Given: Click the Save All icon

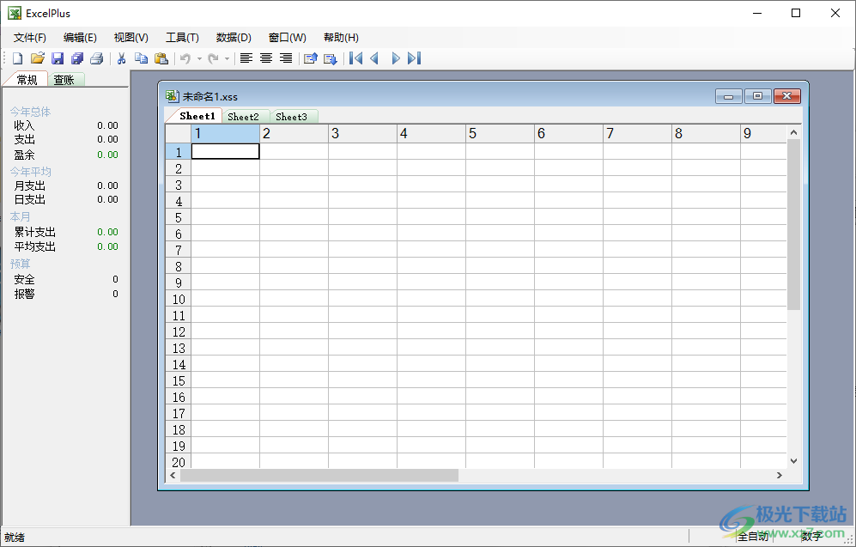Looking at the screenshot, I should tap(77, 58).
